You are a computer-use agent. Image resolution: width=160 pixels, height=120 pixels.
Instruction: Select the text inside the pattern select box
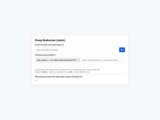coord(57,60)
